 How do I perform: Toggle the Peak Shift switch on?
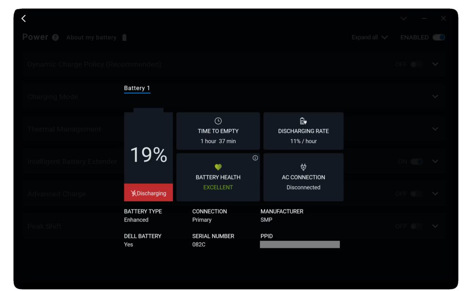[416, 226]
